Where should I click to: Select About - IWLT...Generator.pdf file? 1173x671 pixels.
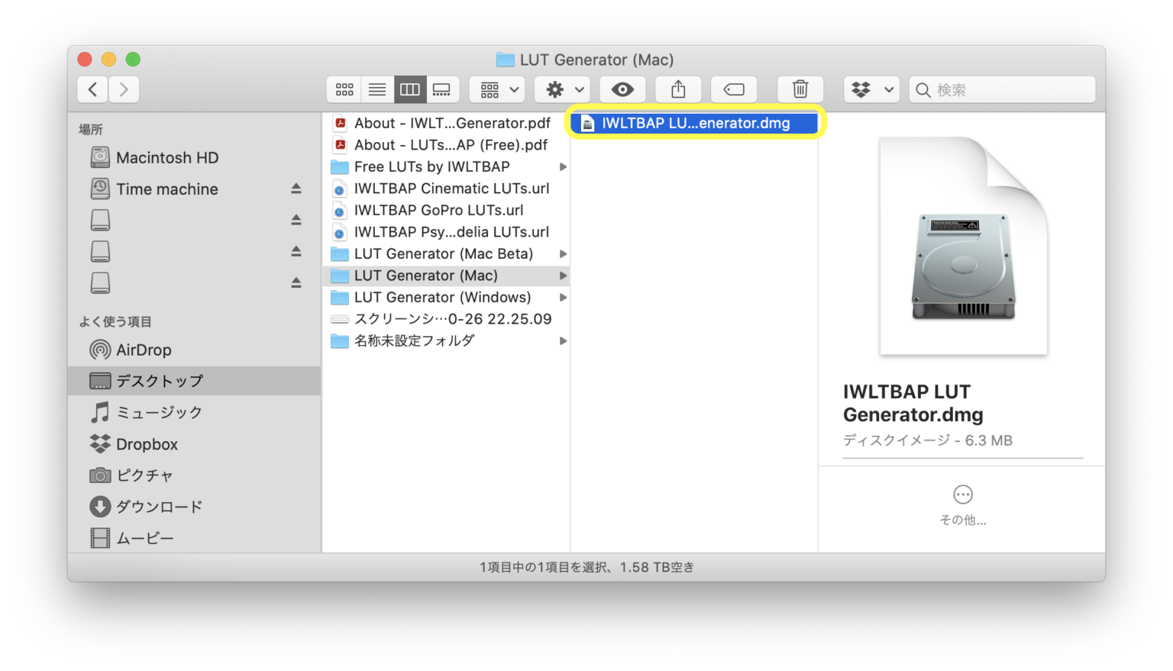(446, 123)
